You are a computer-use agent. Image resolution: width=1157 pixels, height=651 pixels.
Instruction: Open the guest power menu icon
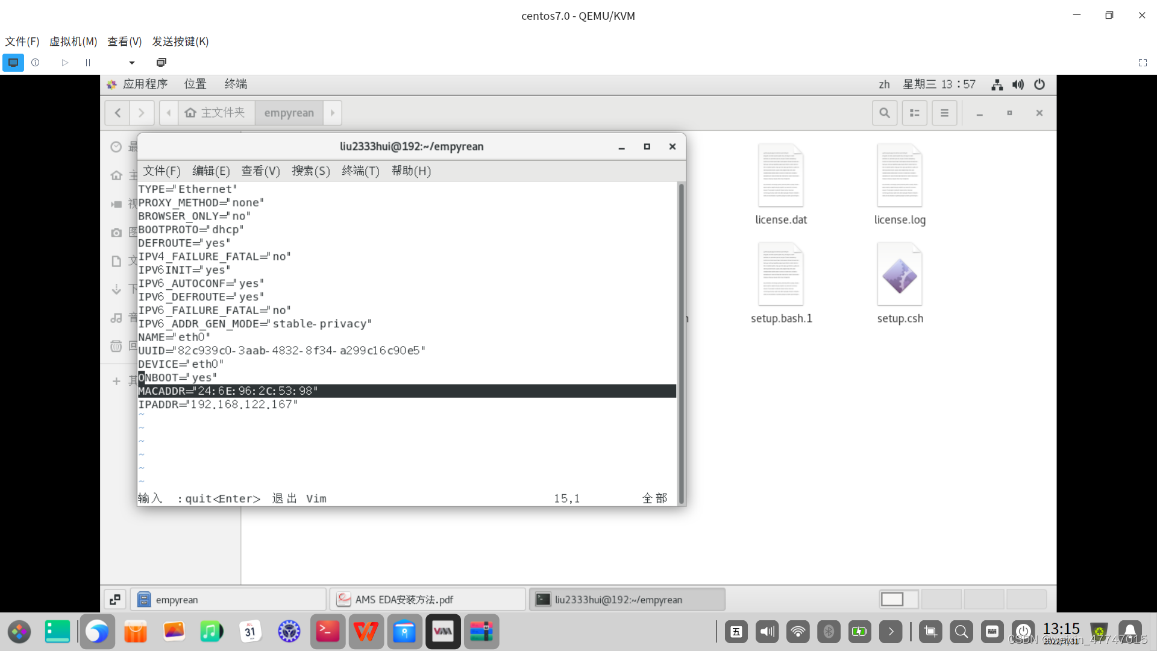point(1039,84)
